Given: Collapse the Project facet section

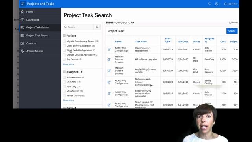Looking at the screenshot, I should 64,35.
